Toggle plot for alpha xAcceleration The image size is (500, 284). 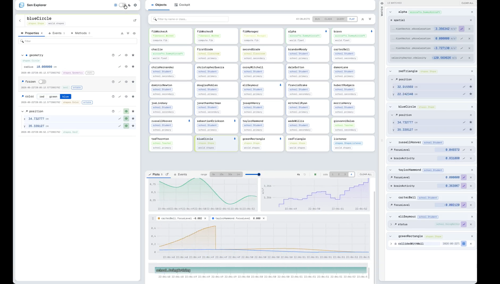[x=462, y=29]
